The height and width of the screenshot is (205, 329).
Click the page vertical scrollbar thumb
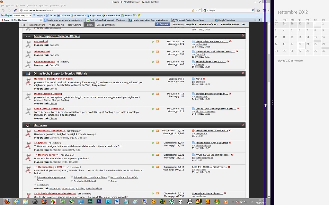[x=269, y=68]
